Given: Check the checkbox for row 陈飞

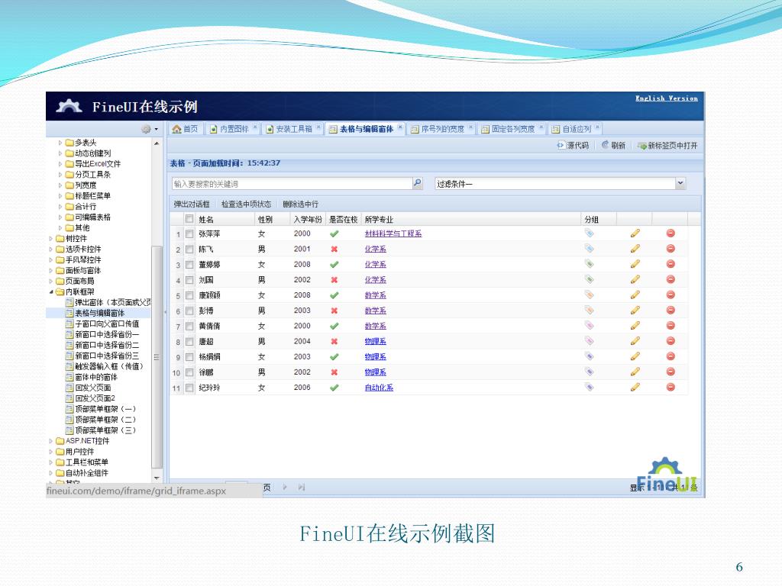Looking at the screenshot, I should [x=189, y=250].
